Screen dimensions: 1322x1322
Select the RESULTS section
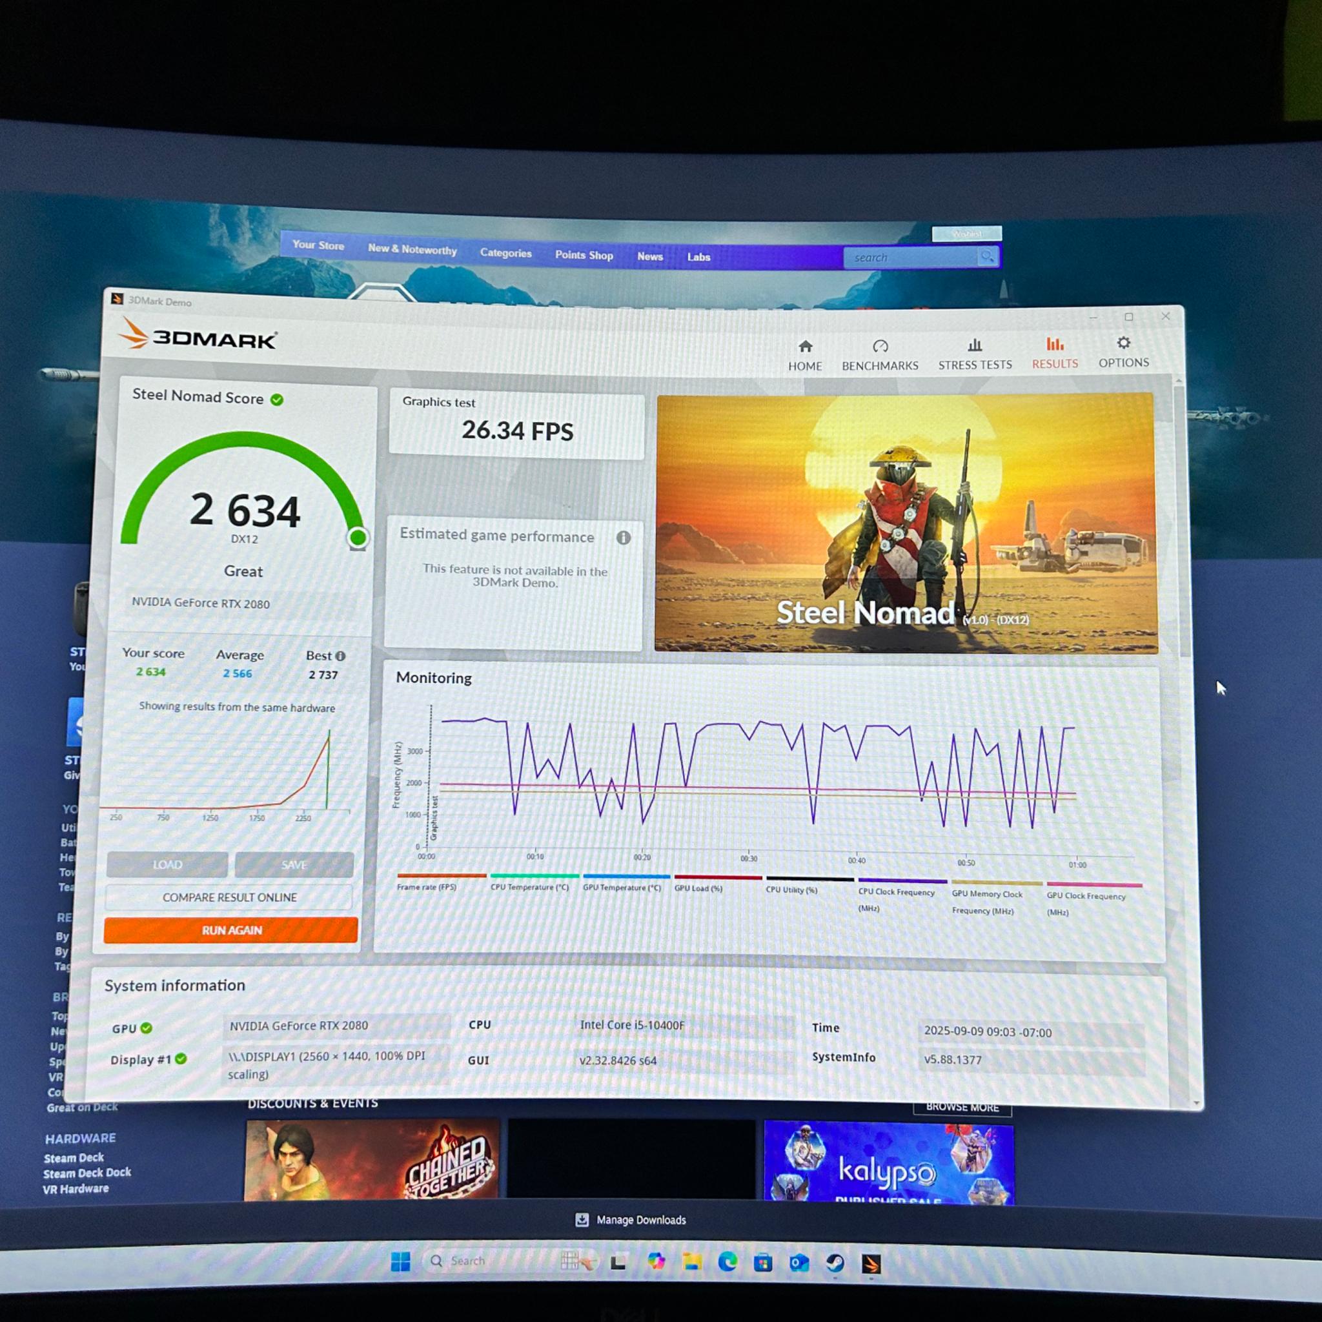point(1055,353)
